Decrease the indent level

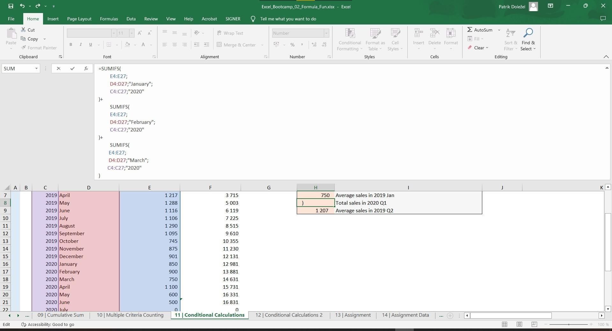click(x=197, y=45)
